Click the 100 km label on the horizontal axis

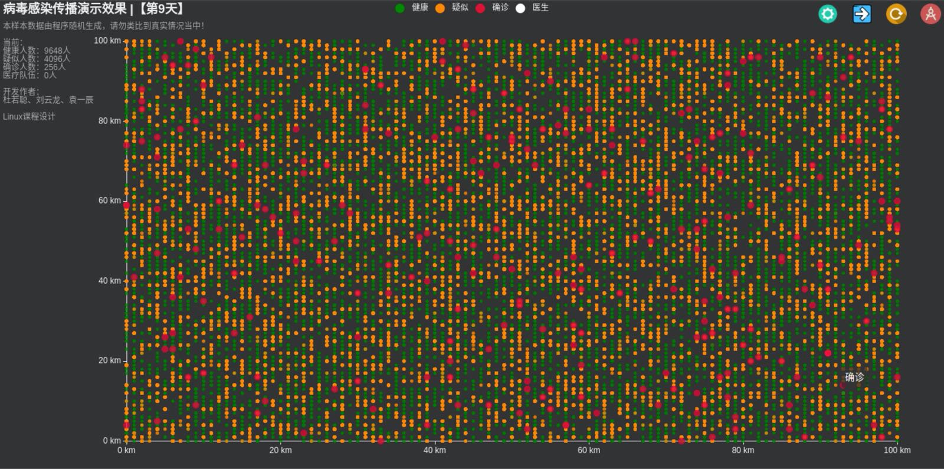point(897,450)
